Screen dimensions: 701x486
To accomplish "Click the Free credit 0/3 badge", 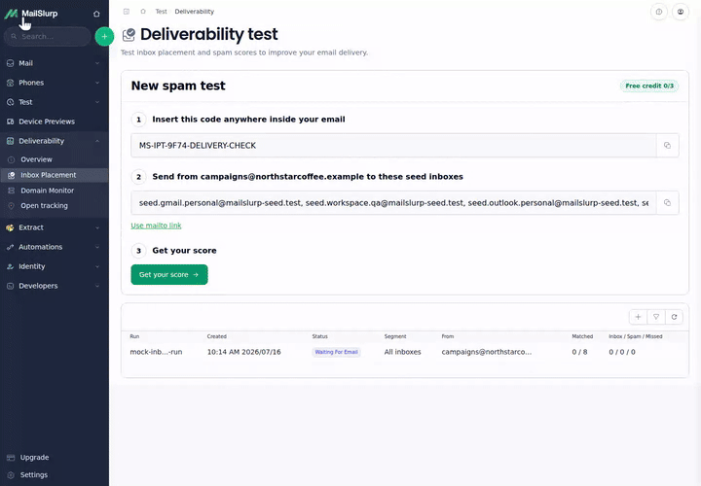I will pyautogui.click(x=649, y=86).
